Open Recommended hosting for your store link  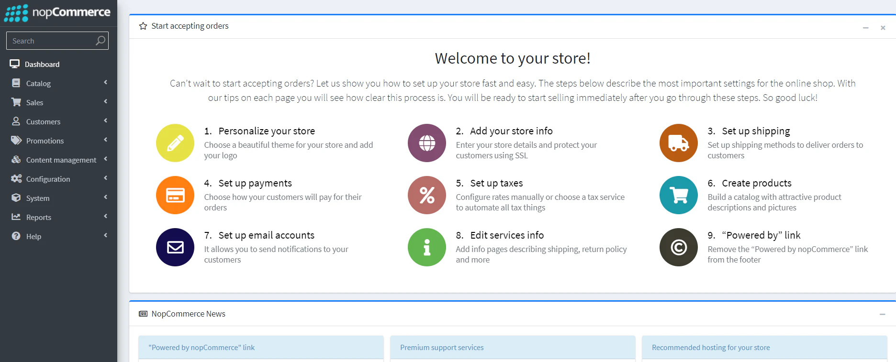click(x=711, y=348)
